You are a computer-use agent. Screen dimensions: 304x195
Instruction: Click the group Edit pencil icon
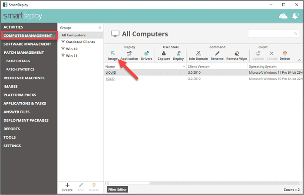[x=81, y=185]
